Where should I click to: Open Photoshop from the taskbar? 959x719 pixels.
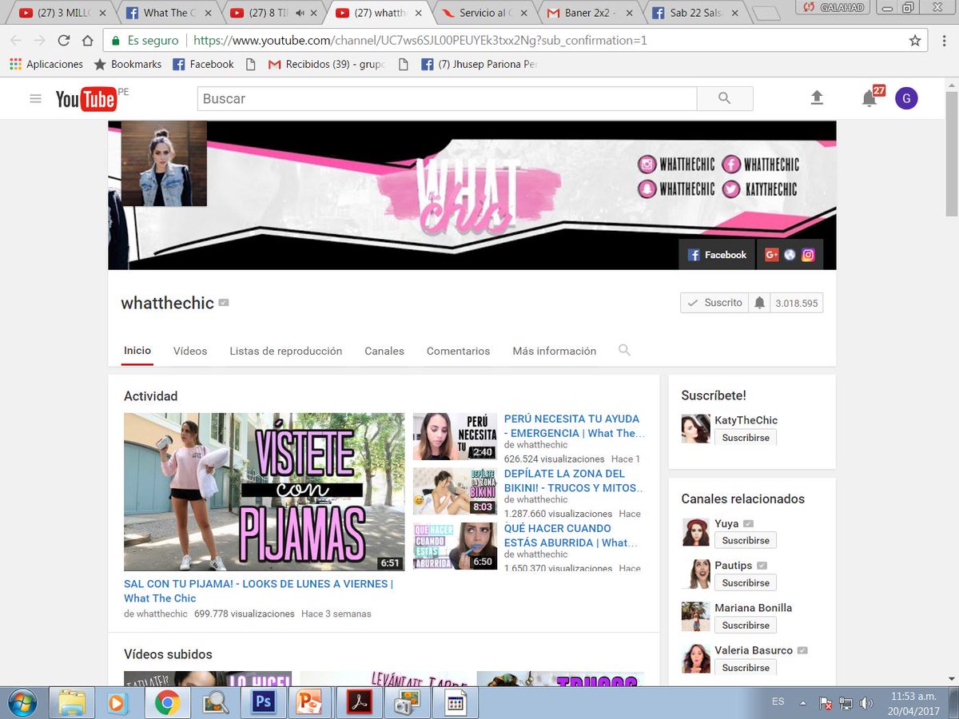(263, 702)
